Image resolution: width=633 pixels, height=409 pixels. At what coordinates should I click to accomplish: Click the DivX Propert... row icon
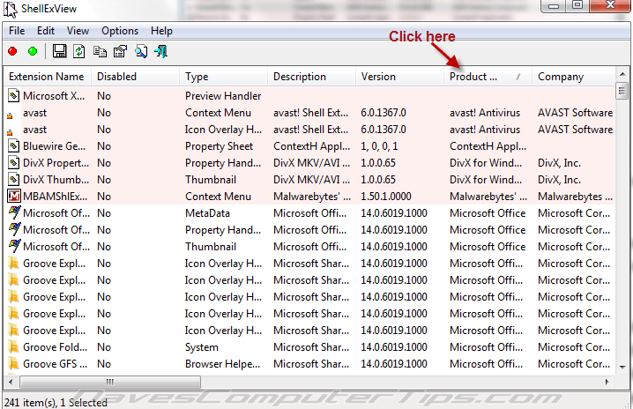click(x=14, y=163)
